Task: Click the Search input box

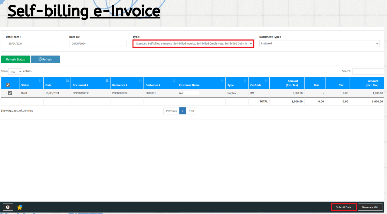Action: pyautogui.click(x=369, y=71)
